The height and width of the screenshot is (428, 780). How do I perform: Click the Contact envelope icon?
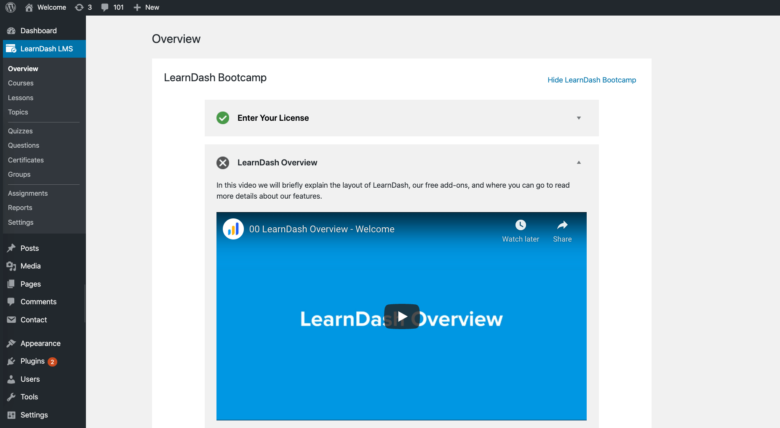click(x=11, y=320)
